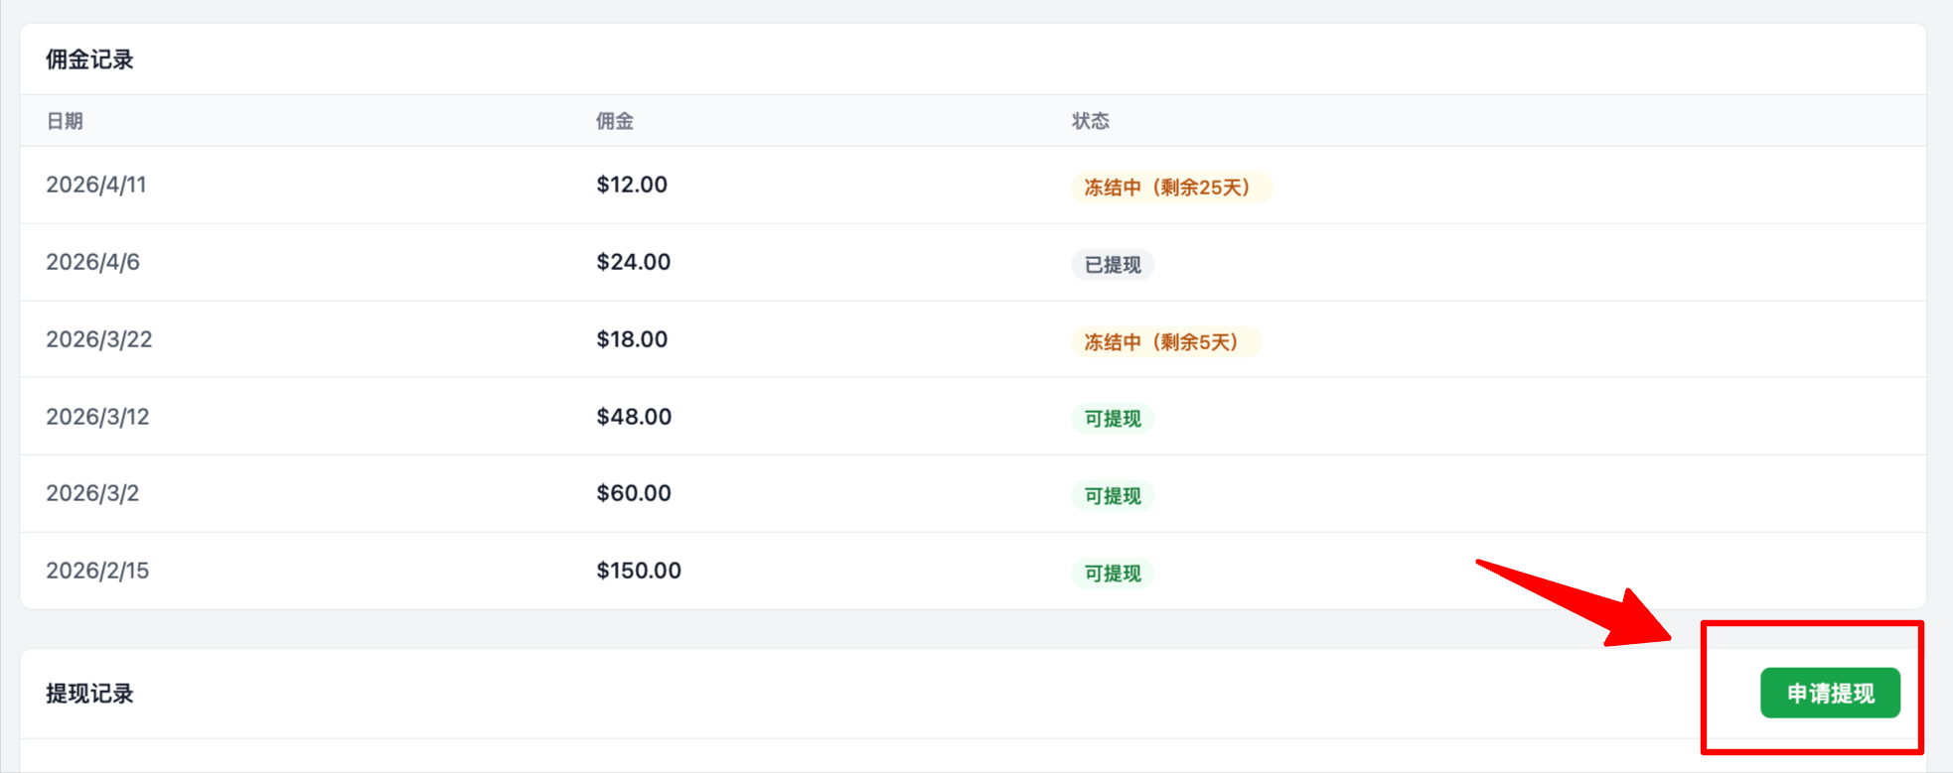The height and width of the screenshot is (773, 1953).
Task: Click the $150.00 commission amount
Action: [639, 571]
